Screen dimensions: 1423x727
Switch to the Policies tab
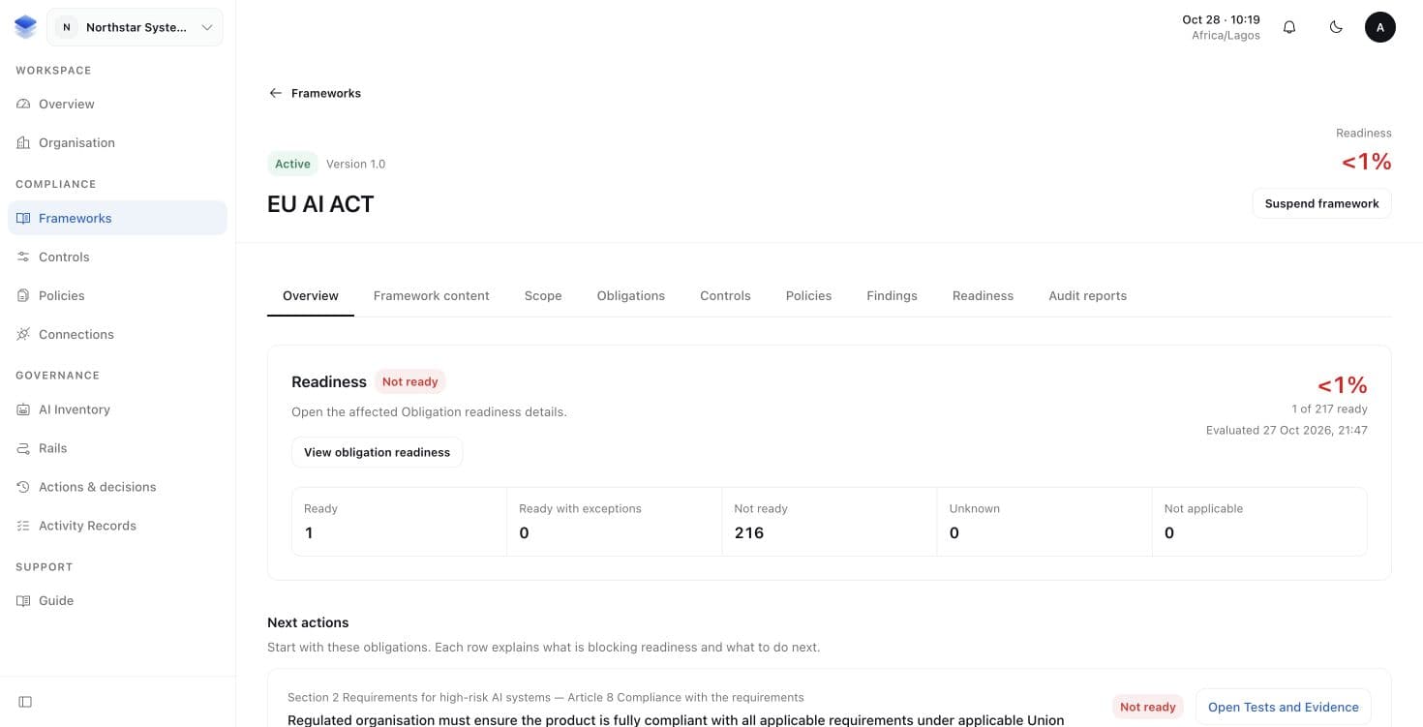click(808, 295)
